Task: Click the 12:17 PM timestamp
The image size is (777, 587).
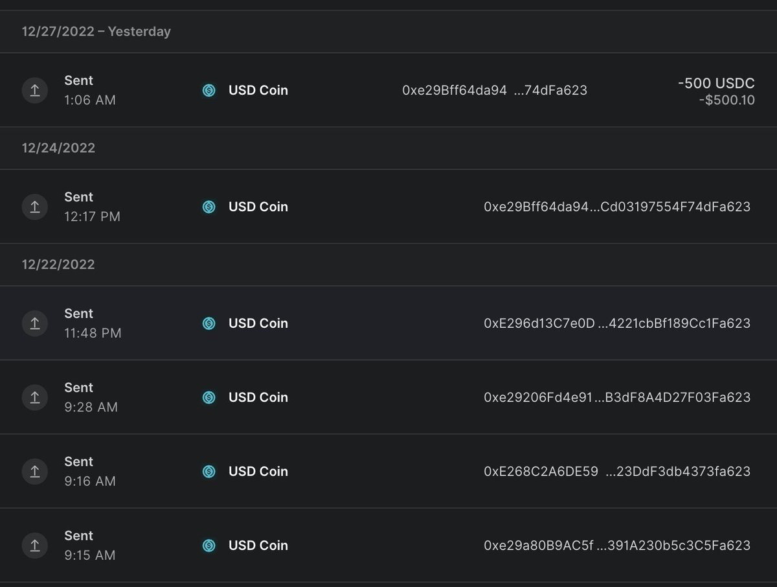Action: [93, 216]
